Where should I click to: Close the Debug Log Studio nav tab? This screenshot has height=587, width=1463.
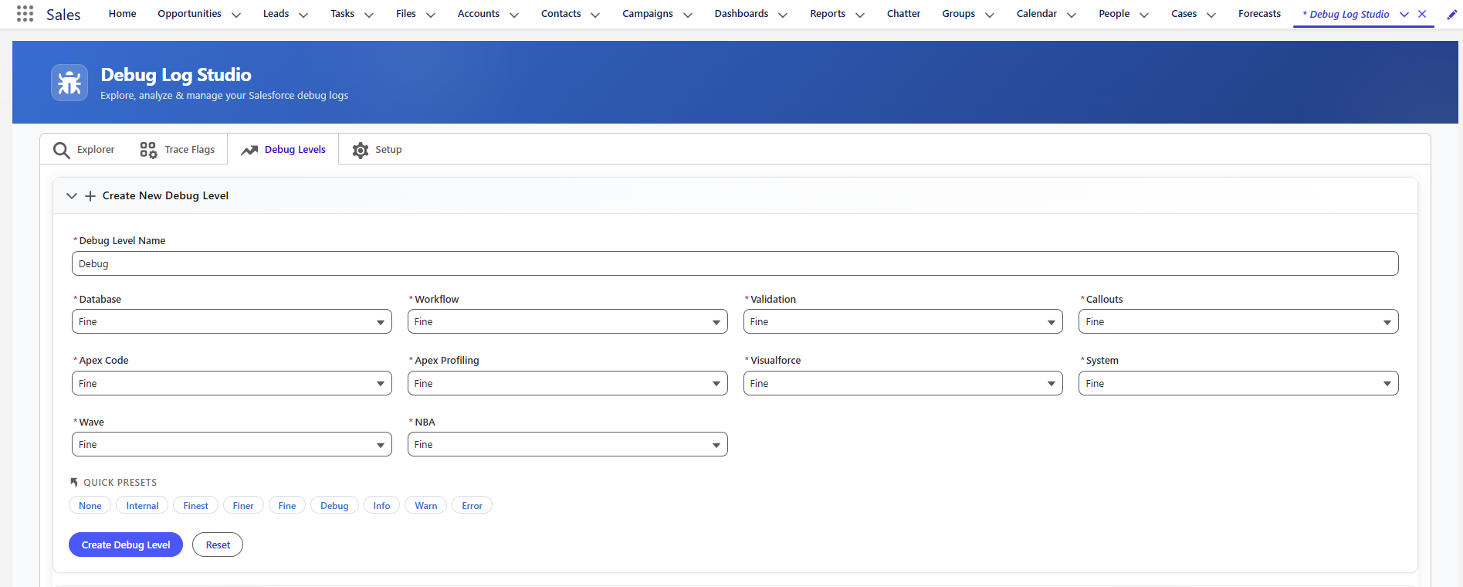pyautogui.click(x=1422, y=14)
